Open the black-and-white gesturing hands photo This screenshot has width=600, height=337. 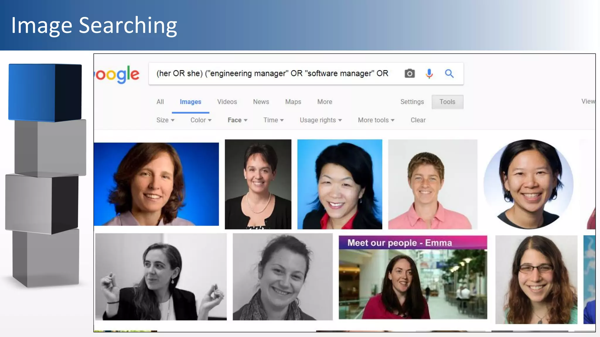click(161, 277)
